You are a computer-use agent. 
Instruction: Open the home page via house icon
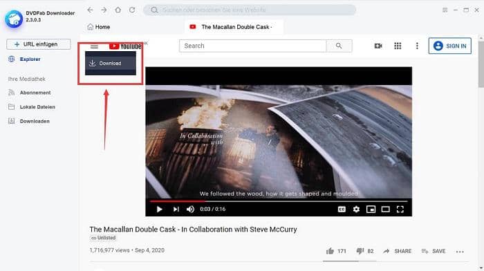pyautogui.click(x=118, y=10)
